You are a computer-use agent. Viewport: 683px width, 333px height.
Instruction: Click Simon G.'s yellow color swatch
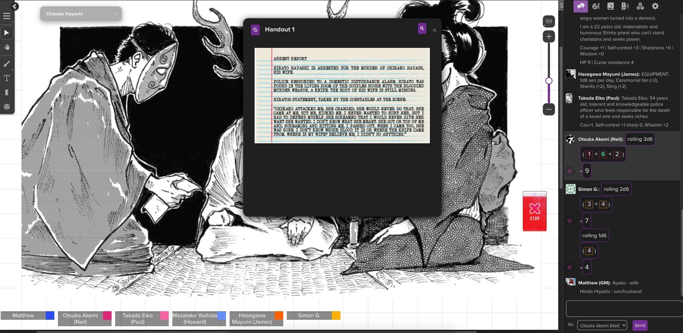(336, 315)
